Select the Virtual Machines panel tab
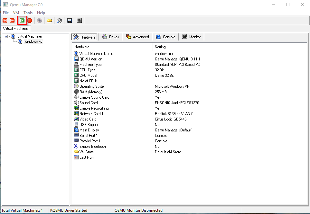The width and height of the screenshot is (310, 214). 16,28
